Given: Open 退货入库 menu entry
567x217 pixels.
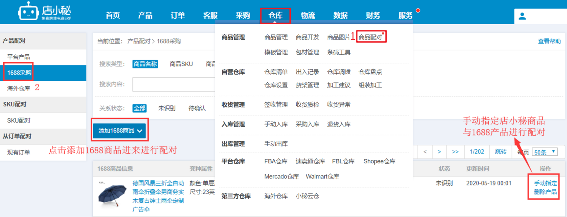Looking at the screenshot, I should click(339, 124).
